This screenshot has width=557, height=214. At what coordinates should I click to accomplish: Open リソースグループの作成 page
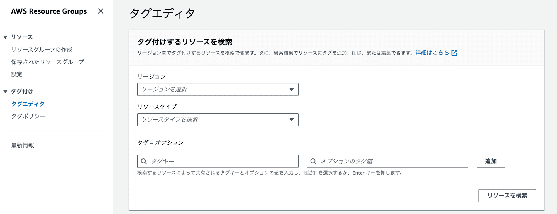42,50
